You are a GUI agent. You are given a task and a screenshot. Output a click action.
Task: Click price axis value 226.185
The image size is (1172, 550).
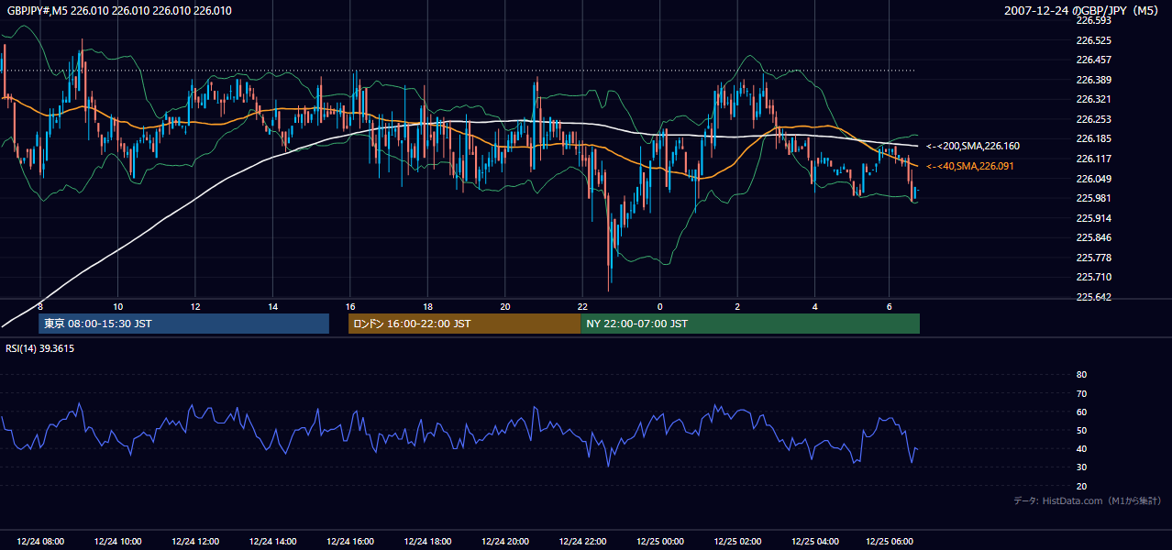point(1093,138)
